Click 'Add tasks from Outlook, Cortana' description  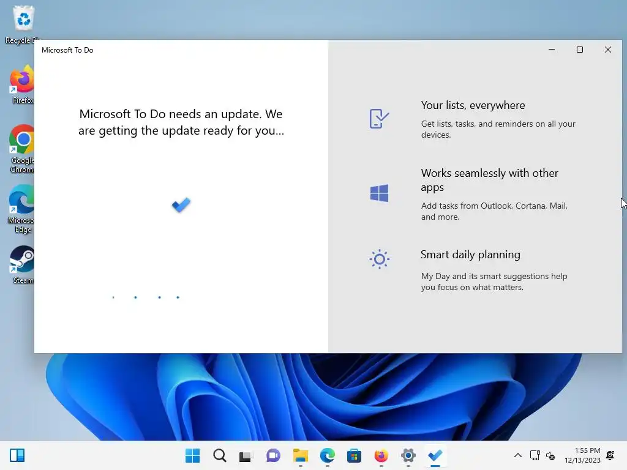coord(494,211)
